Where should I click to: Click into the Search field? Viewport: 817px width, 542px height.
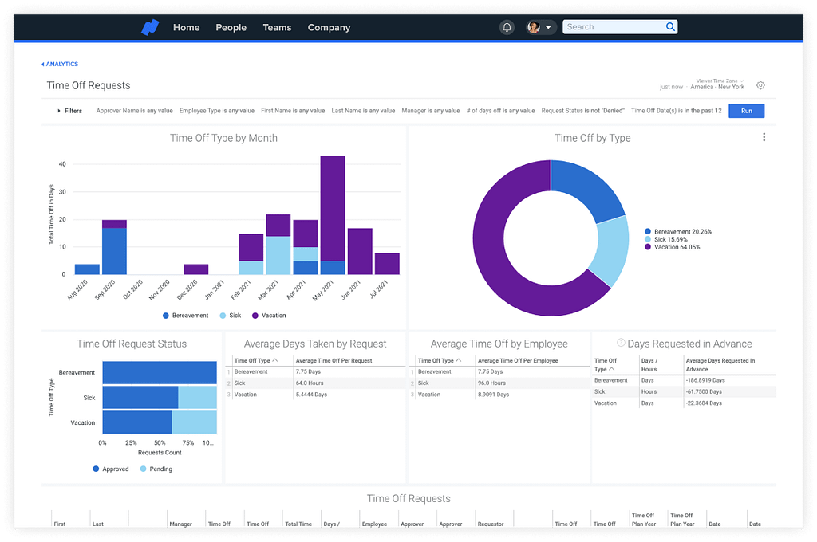coord(613,27)
